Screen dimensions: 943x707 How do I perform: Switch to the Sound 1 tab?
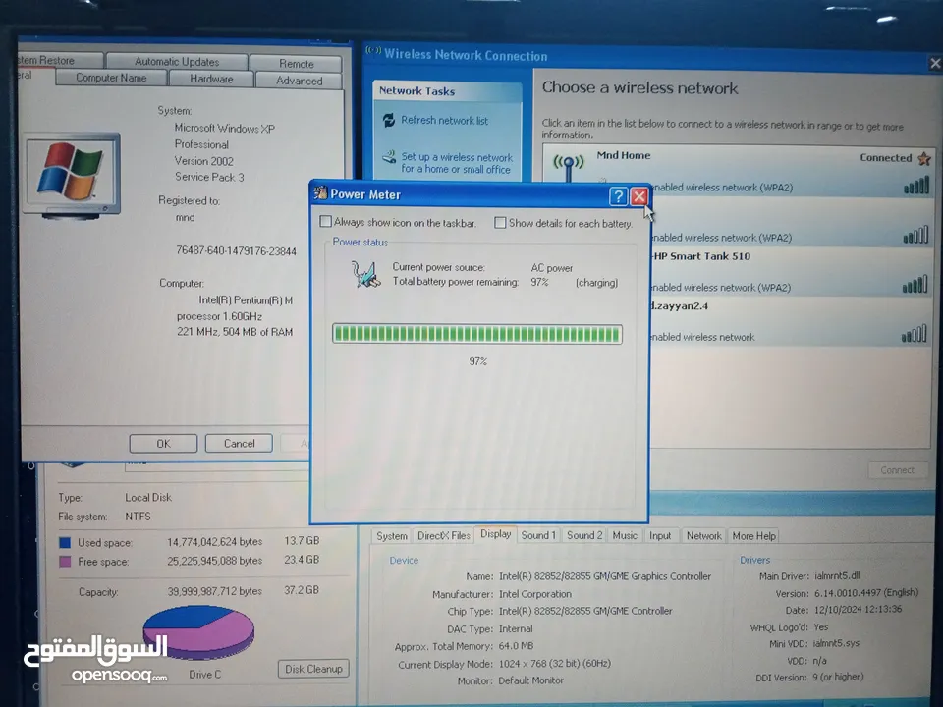(538, 535)
